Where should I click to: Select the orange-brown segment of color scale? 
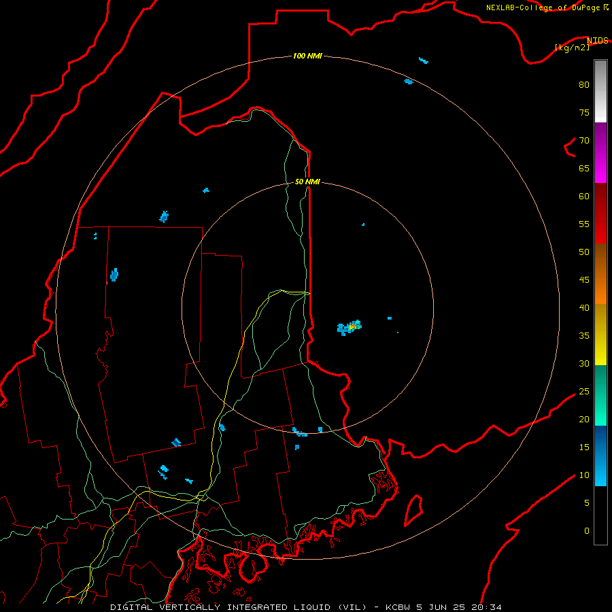pos(600,273)
